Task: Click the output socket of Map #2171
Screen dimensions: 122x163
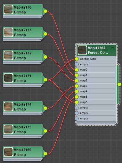Action: (x=45, y=80)
